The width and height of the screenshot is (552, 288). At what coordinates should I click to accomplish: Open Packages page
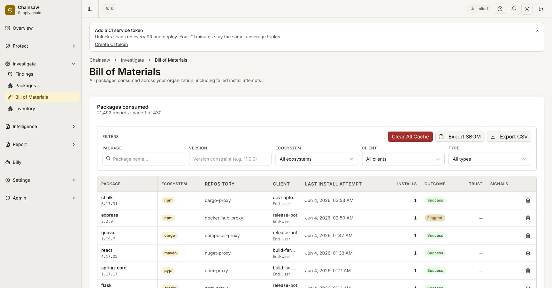tap(42, 86)
